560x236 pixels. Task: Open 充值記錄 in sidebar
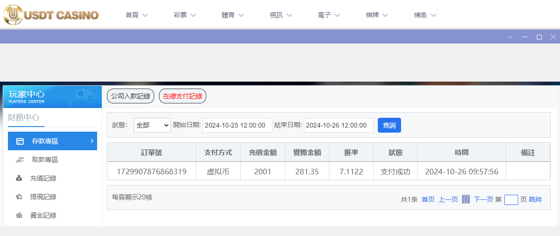click(x=53, y=178)
